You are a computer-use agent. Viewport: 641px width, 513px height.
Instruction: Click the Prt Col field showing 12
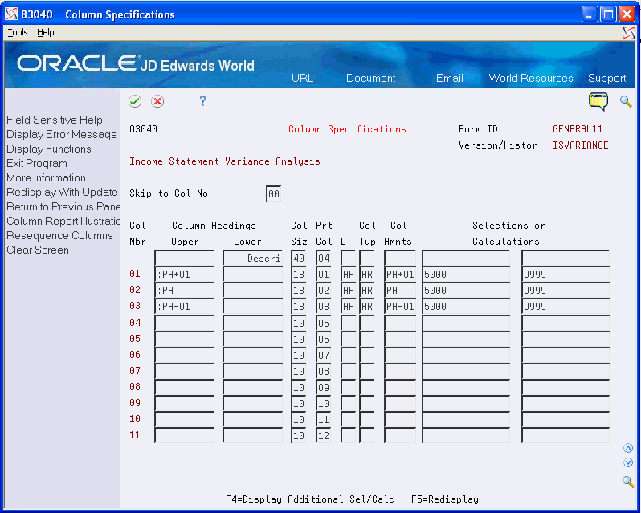324,435
